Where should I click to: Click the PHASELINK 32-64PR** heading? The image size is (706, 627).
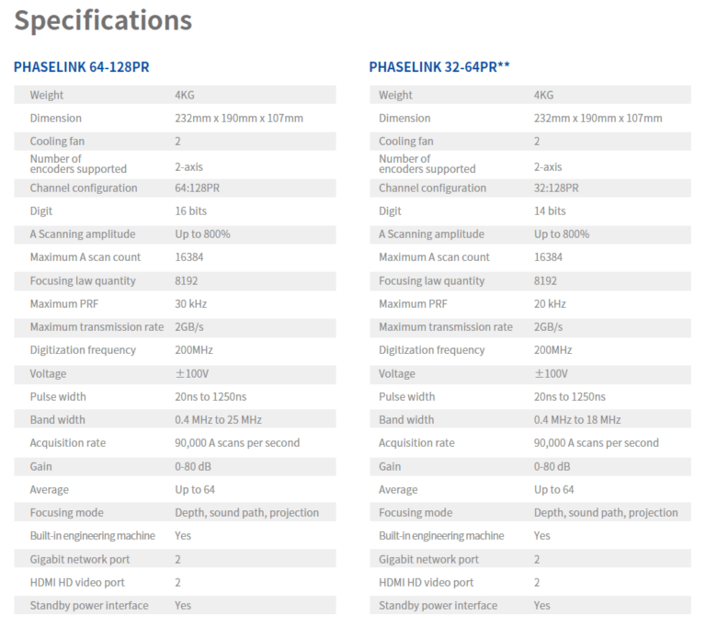(439, 67)
